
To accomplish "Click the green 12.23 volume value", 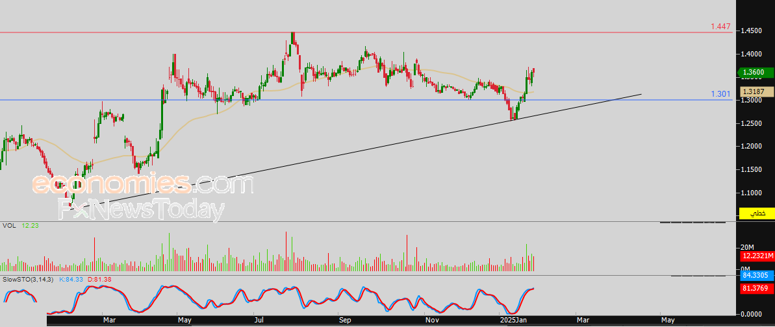I will coord(31,225).
